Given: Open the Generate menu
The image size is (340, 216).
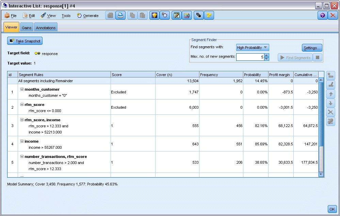Looking at the screenshot, I should [88, 16].
